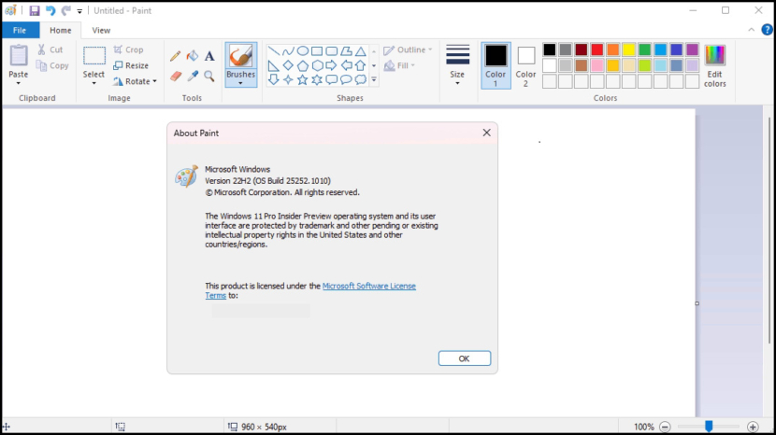Open the Microsoft Software License link
This screenshot has height=435, width=776.
tap(368, 286)
